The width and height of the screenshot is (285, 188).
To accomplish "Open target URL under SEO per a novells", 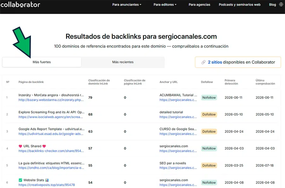I will [178, 168].
